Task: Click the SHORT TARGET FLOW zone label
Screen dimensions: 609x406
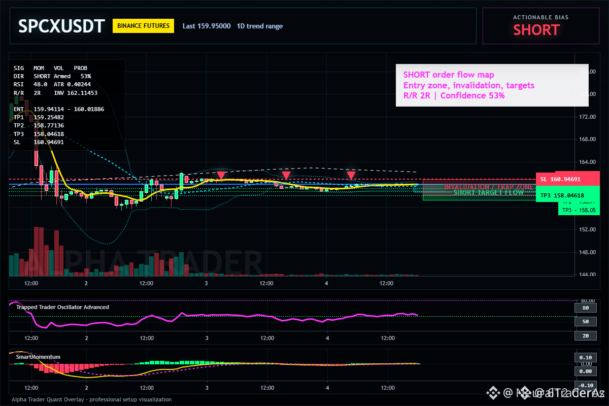Action: pos(488,193)
